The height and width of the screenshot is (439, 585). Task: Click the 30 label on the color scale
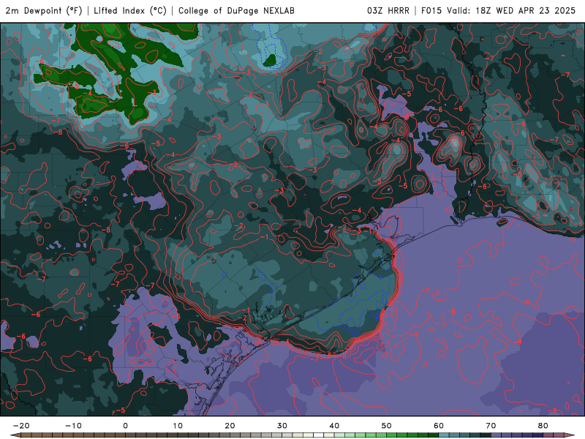pyautogui.click(x=282, y=426)
